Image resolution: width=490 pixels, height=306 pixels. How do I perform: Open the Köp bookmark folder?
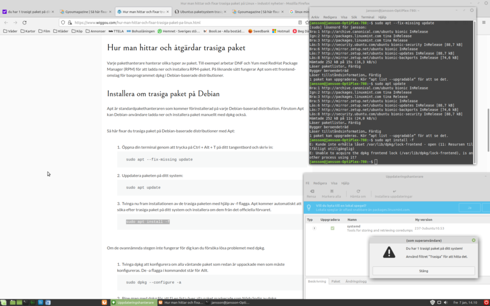click(77, 31)
